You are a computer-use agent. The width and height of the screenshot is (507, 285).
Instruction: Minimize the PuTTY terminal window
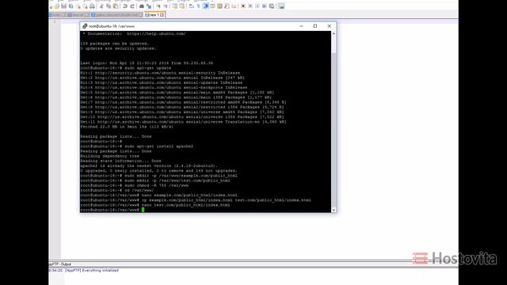tap(301, 26)
